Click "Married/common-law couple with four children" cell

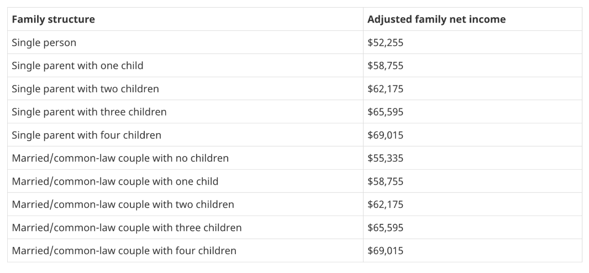(124, 251)
